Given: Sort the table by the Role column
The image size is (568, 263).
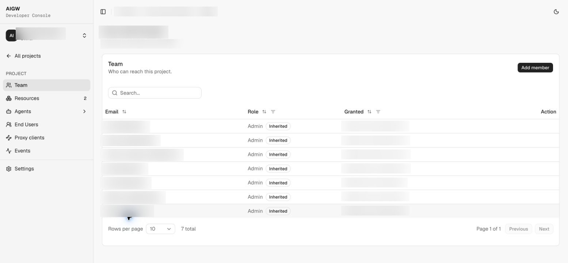Looking at the screenshot, I should tap(264, 112).
